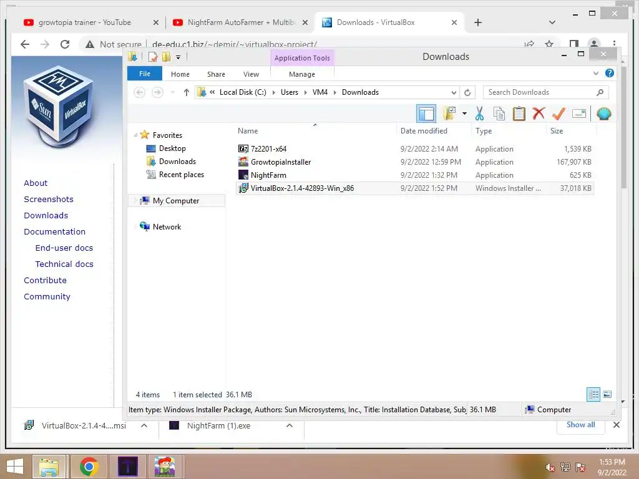
Task: Open options chevron for NightFarm (1).exe download
Action: 290,425
